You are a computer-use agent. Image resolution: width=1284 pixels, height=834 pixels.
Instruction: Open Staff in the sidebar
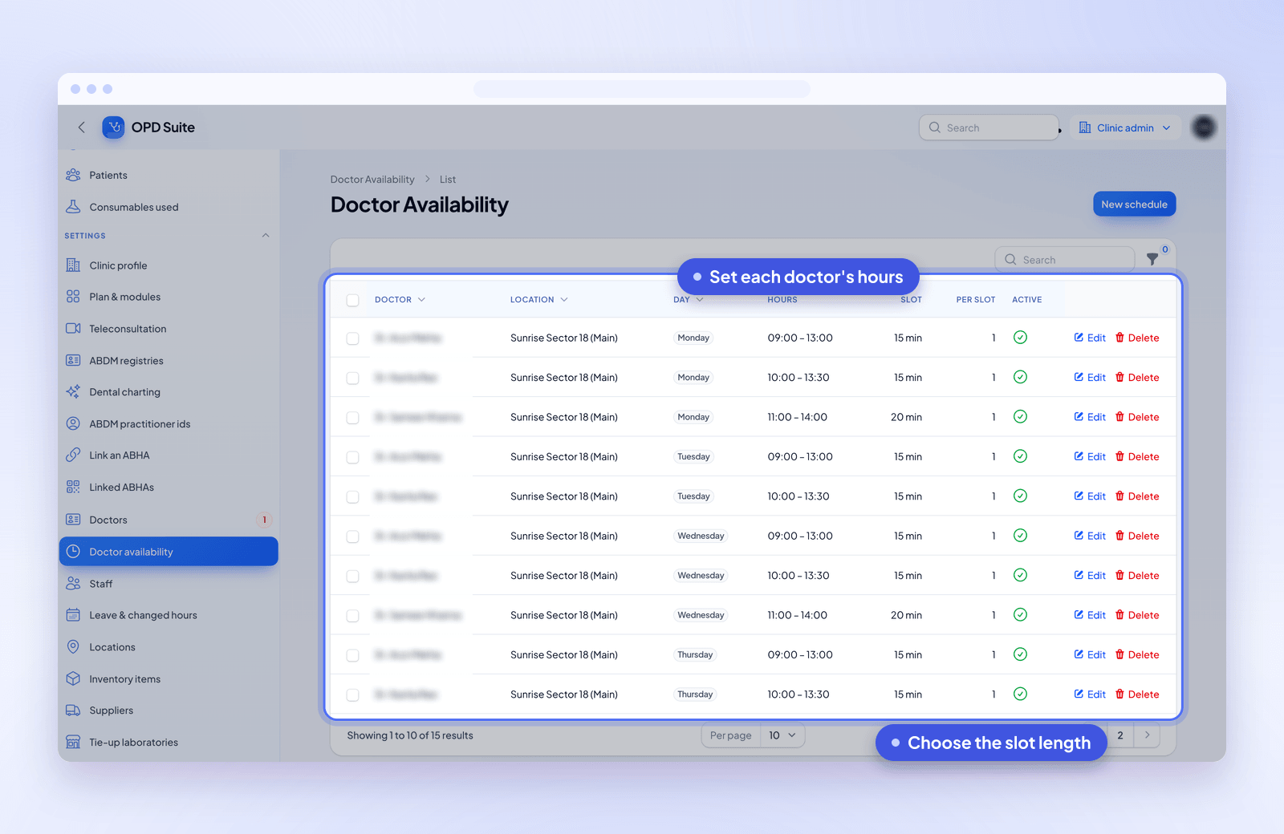[169, 584]
